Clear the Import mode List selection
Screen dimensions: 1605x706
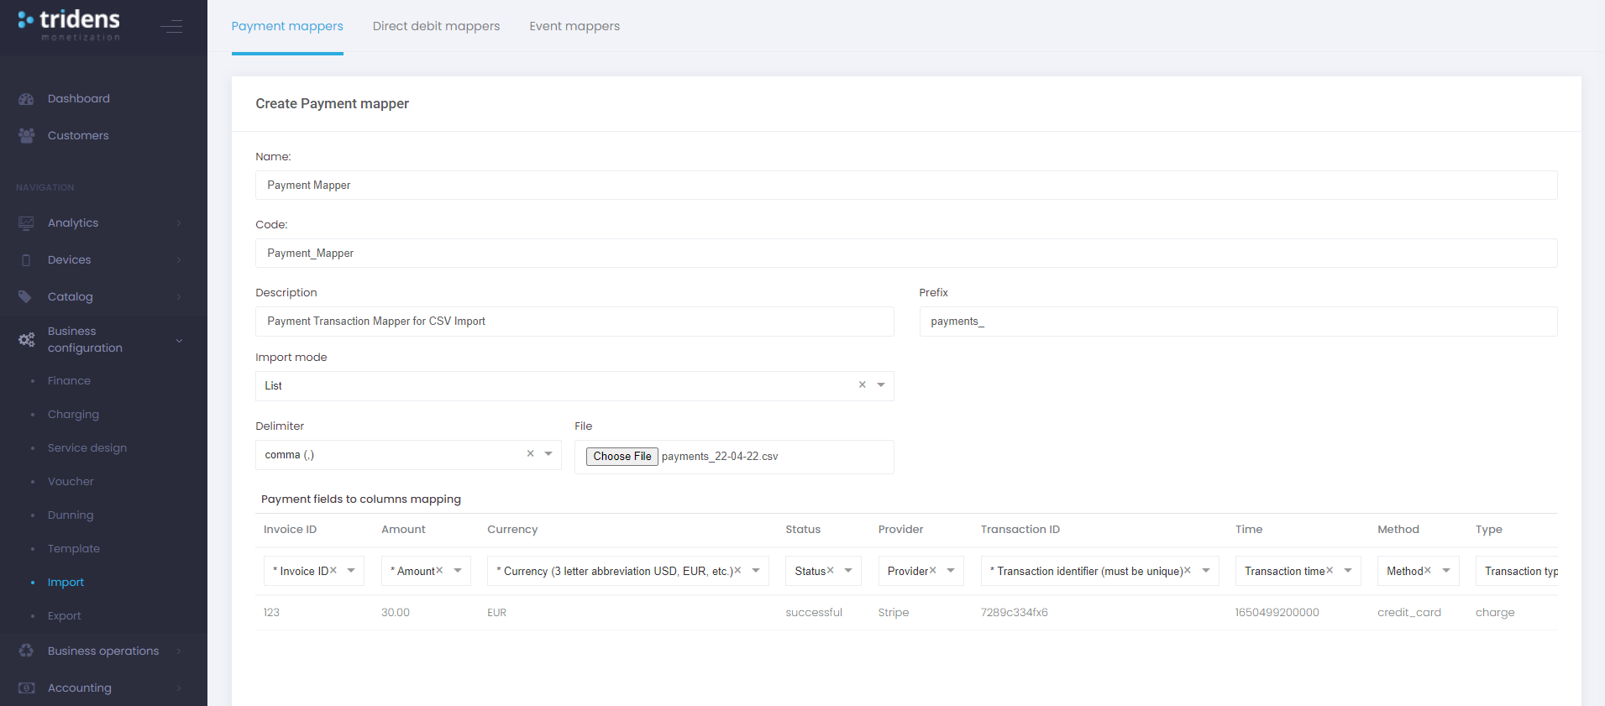click(862, 384)
